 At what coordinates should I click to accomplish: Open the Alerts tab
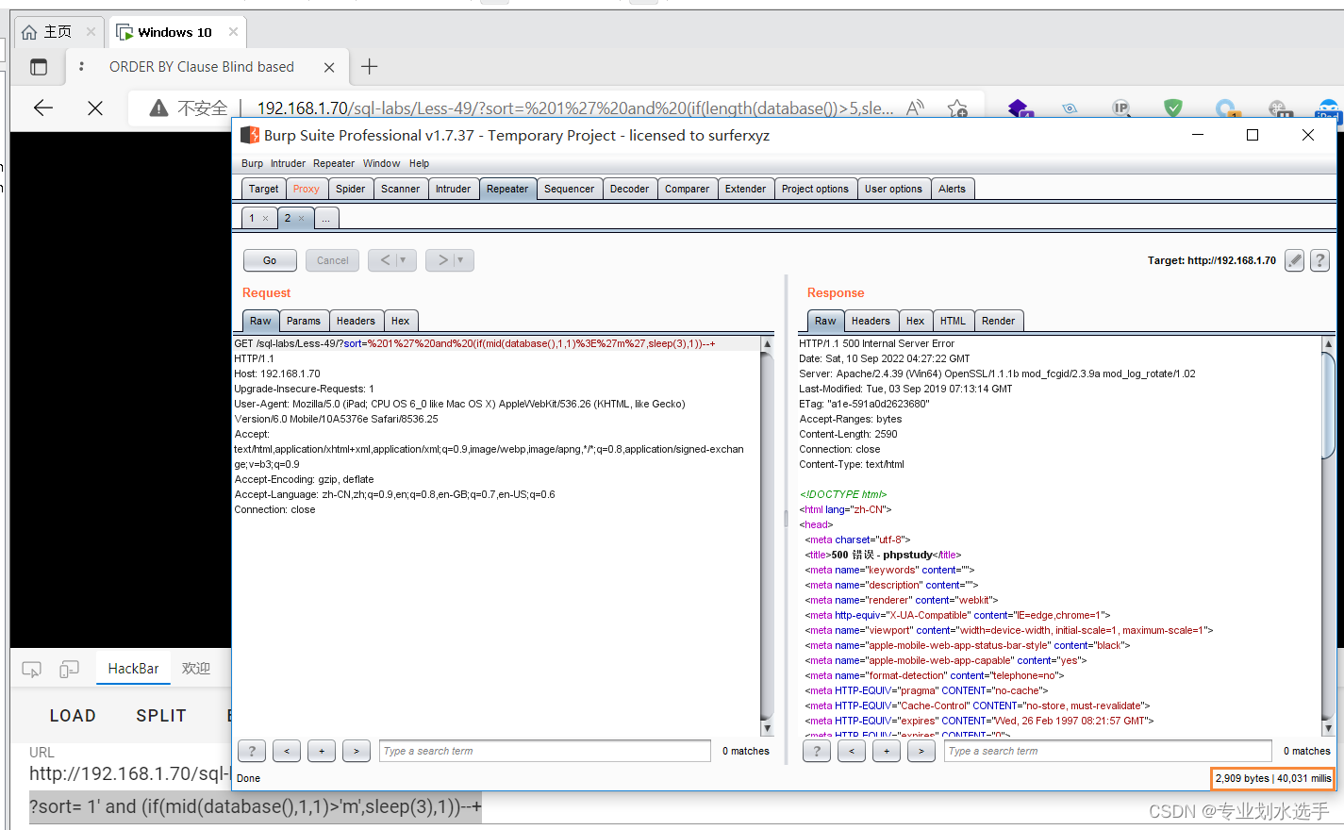[x=952, y=189]
